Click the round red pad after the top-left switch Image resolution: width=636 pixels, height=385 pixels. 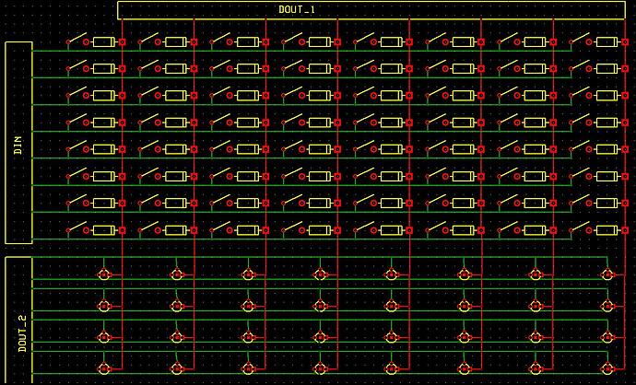tap(86, 41)
